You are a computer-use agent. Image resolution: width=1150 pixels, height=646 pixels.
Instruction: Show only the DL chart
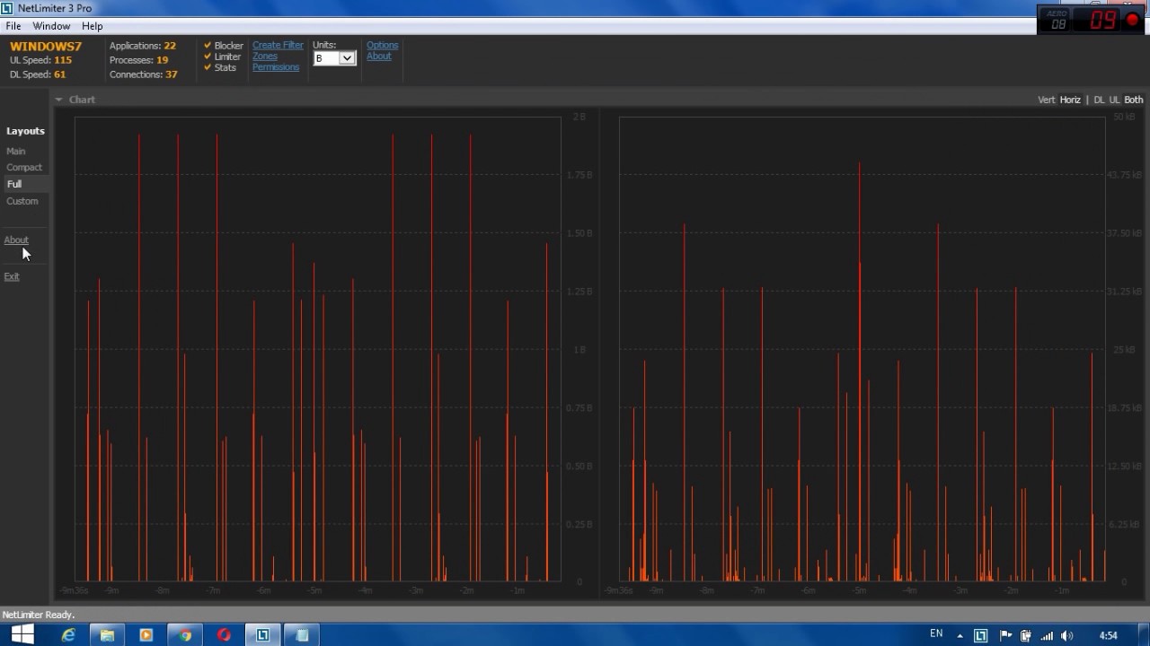(x=1099, y=100)
